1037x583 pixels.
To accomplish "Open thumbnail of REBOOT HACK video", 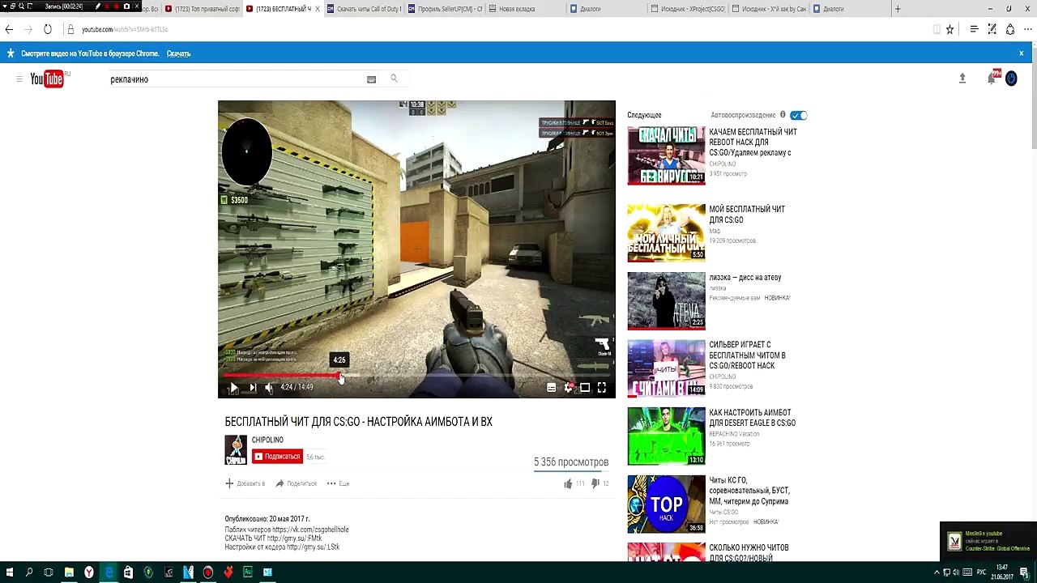I will coord(667,155).
